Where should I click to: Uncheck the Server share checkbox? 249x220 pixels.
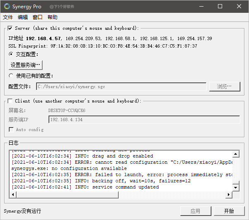click(10, 28)
